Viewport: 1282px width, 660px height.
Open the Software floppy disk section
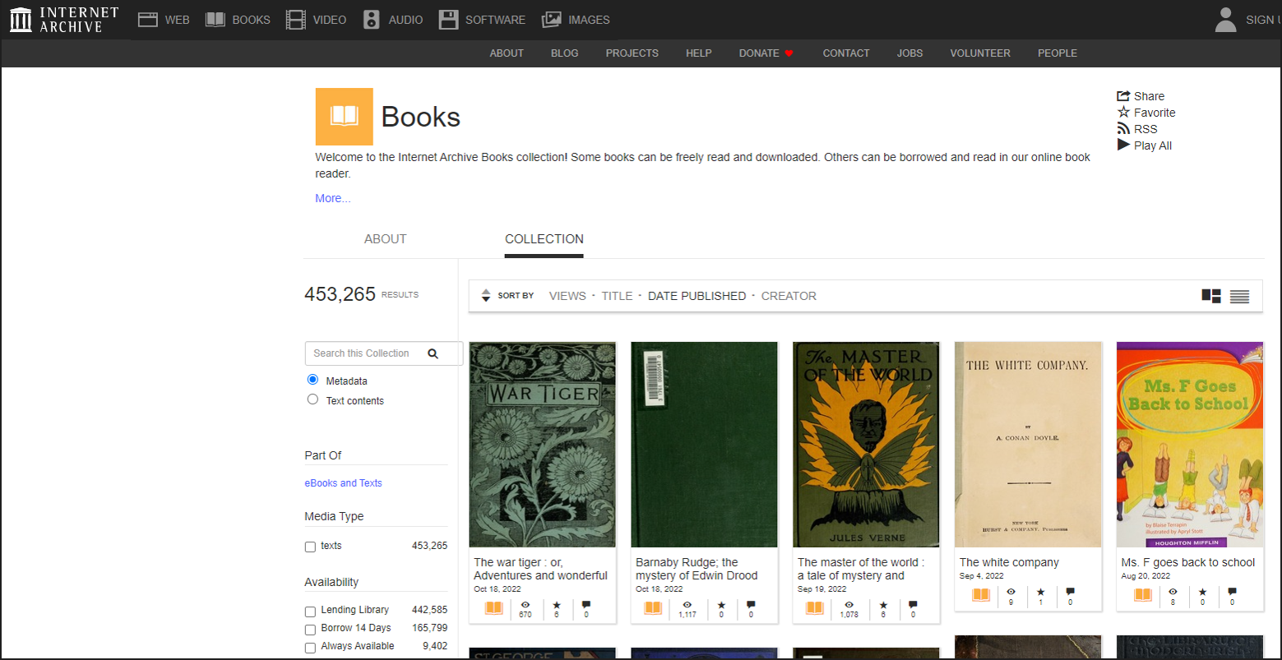click(448, 20)
